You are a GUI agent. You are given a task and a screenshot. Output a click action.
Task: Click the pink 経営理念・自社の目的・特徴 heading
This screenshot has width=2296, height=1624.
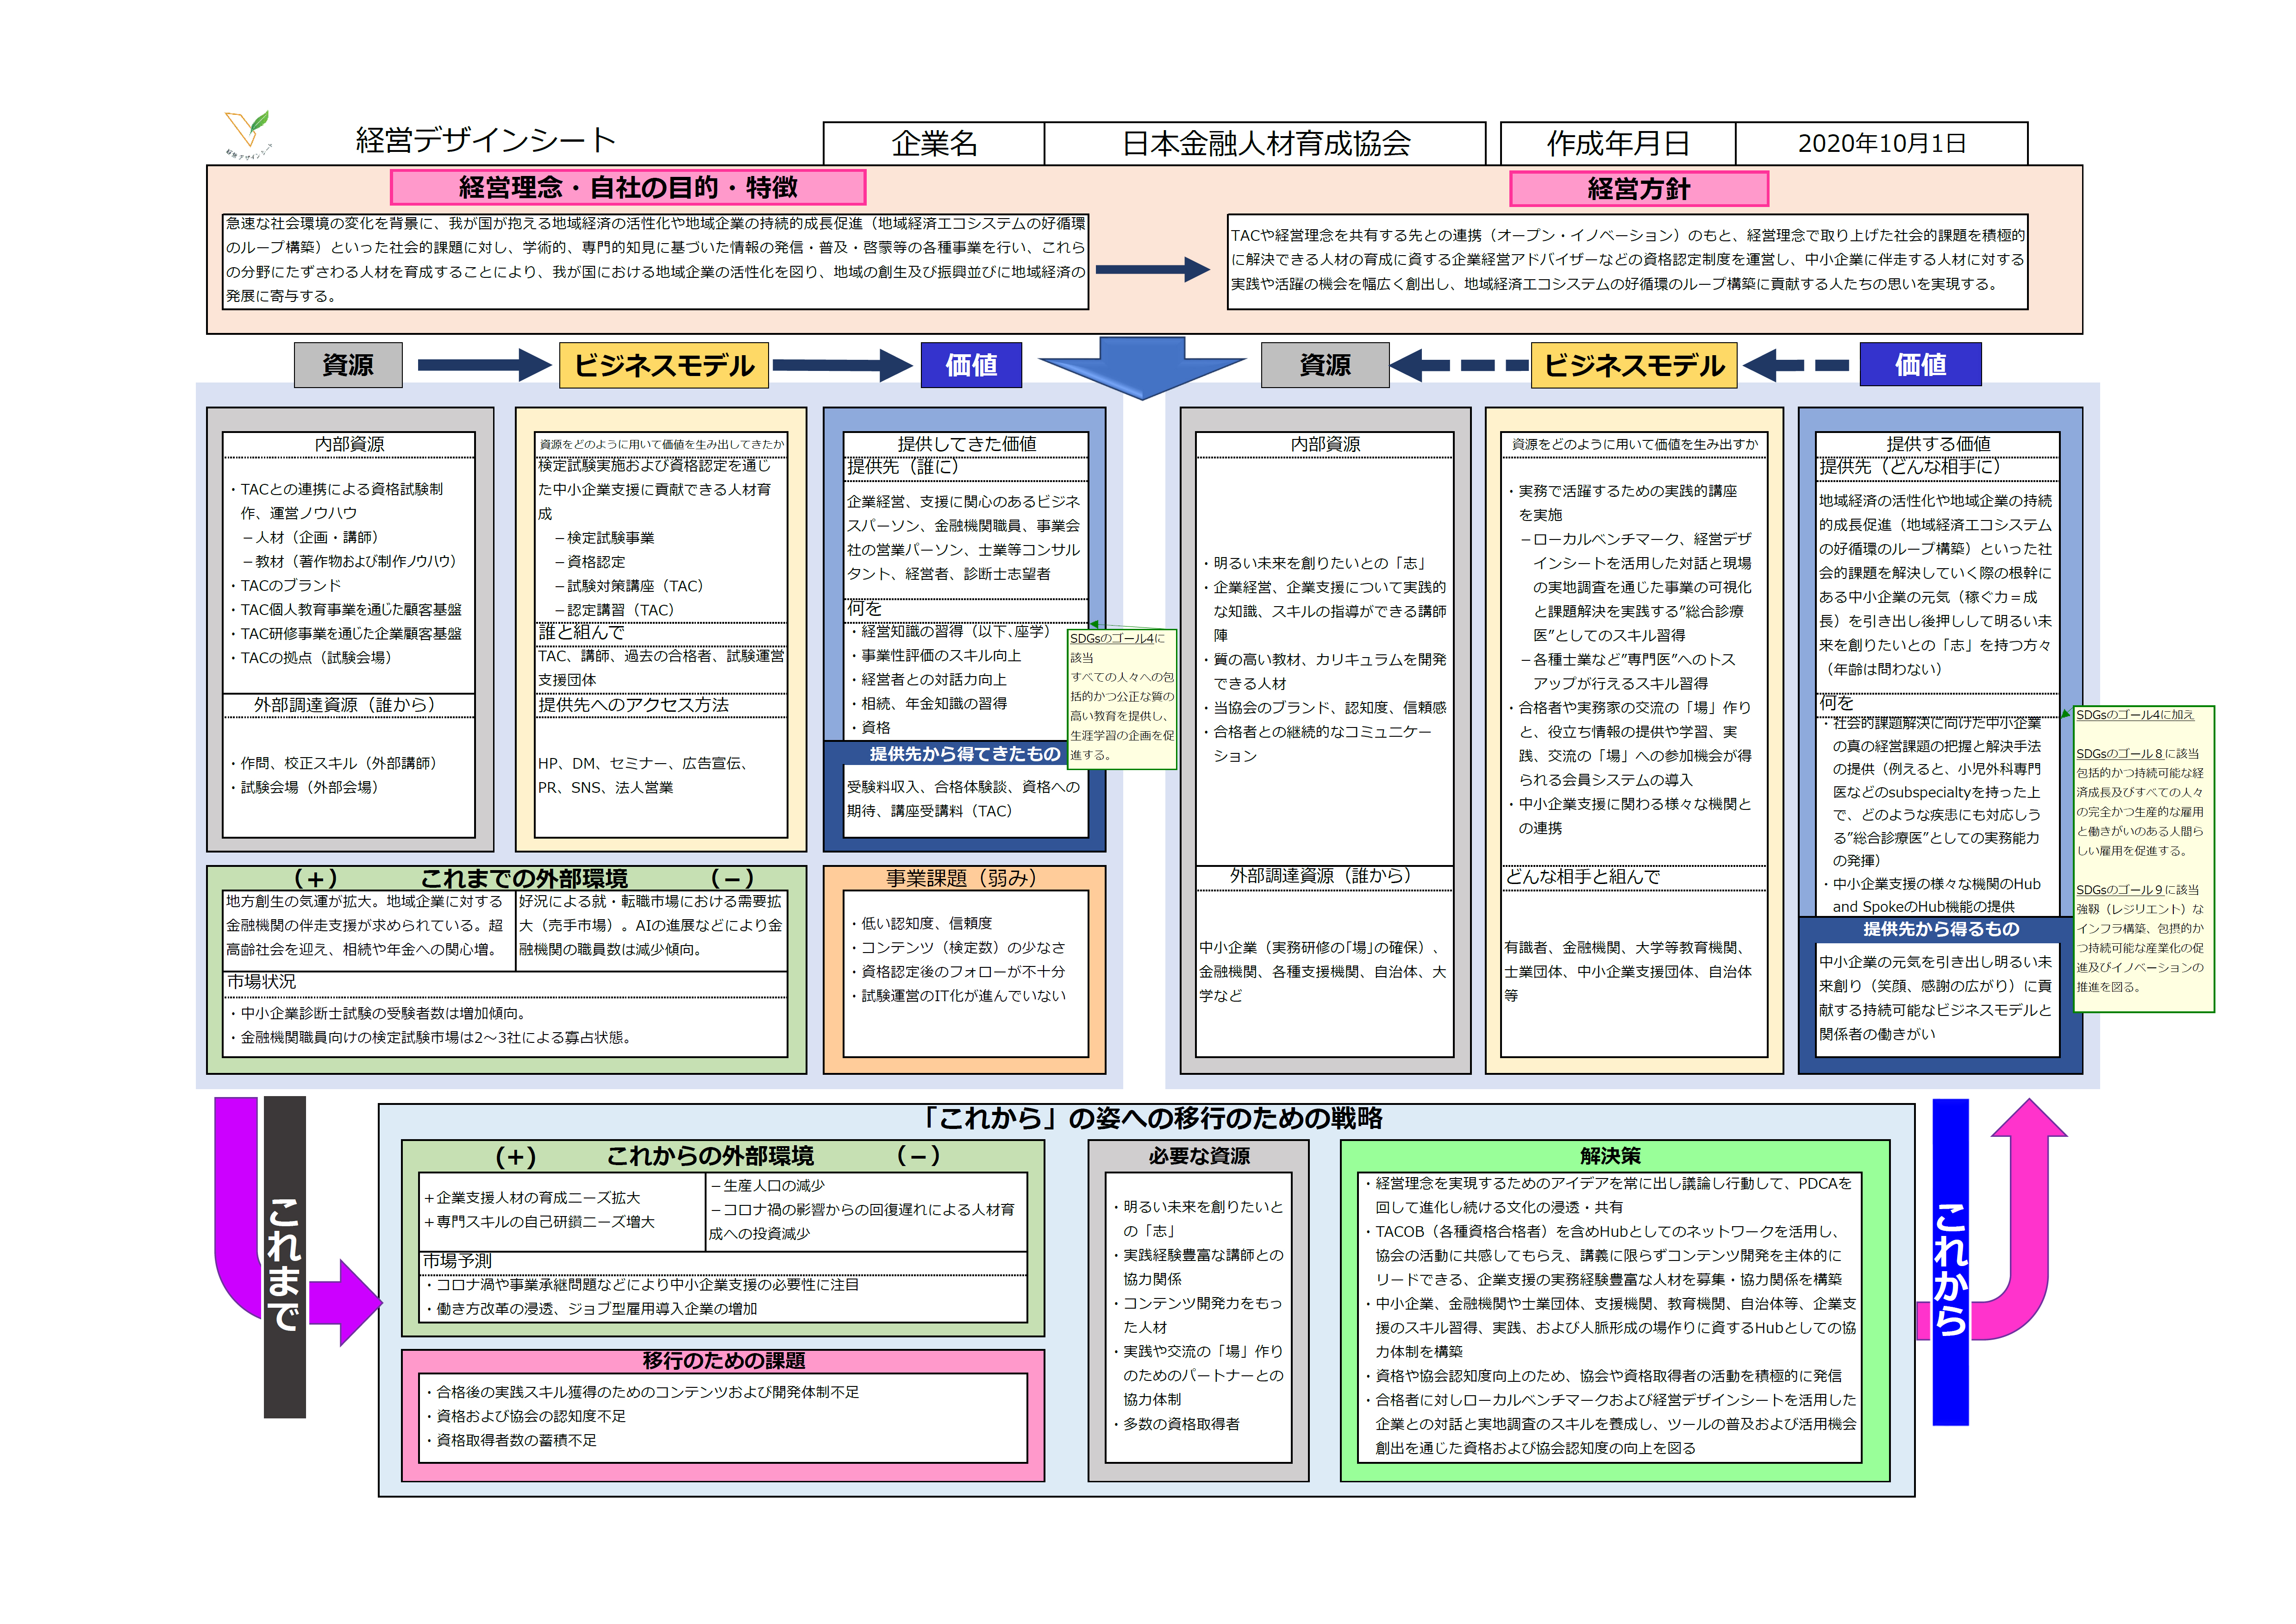point(628,187)
